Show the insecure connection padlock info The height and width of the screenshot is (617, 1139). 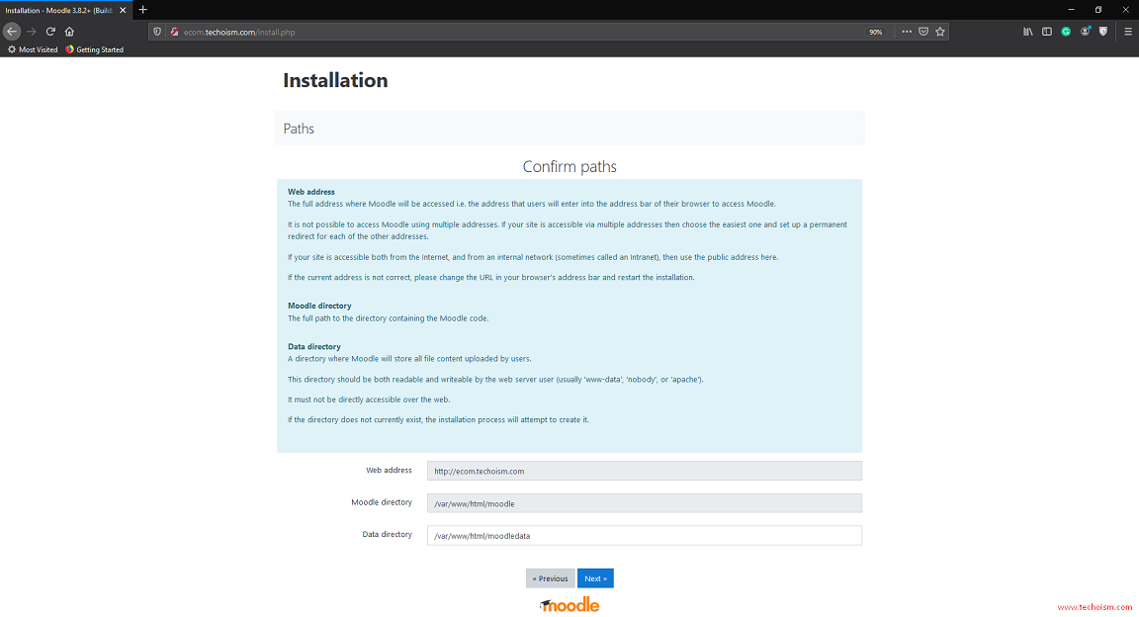(174, 32)
